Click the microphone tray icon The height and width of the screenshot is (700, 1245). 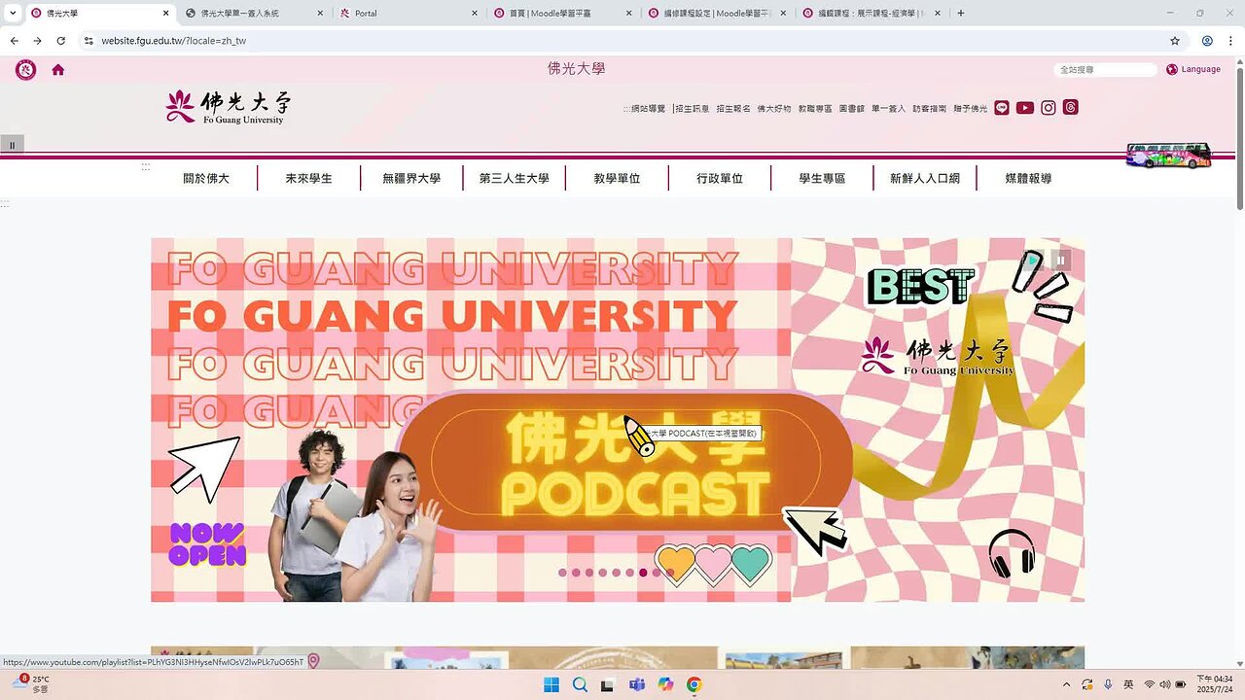point(1108,684)
